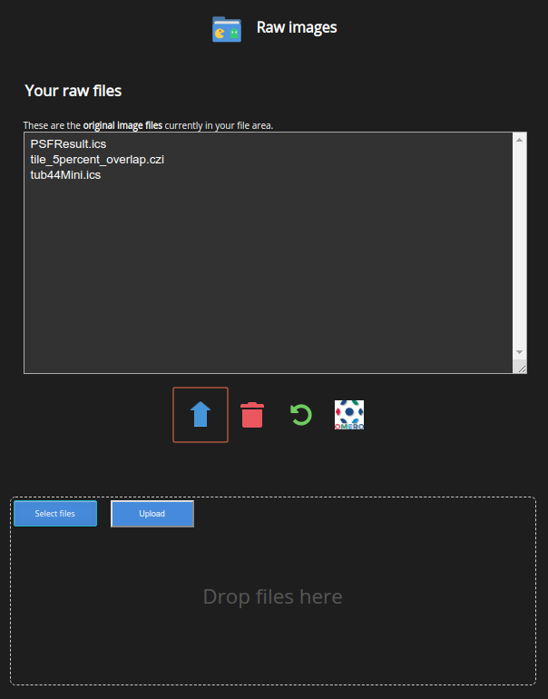Image resolution: width=548 pixels, height=699 pixels.
Task: Click the file list resize grip corner
Action: coord(522,369)
